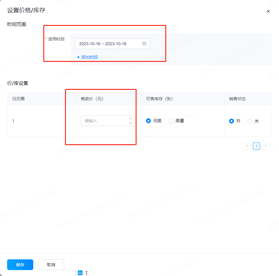Image resolution: width=279 pixels, height=276 pixels.
Task: Close the 设置价格/库存 dialog
Action: pos(268,11)
